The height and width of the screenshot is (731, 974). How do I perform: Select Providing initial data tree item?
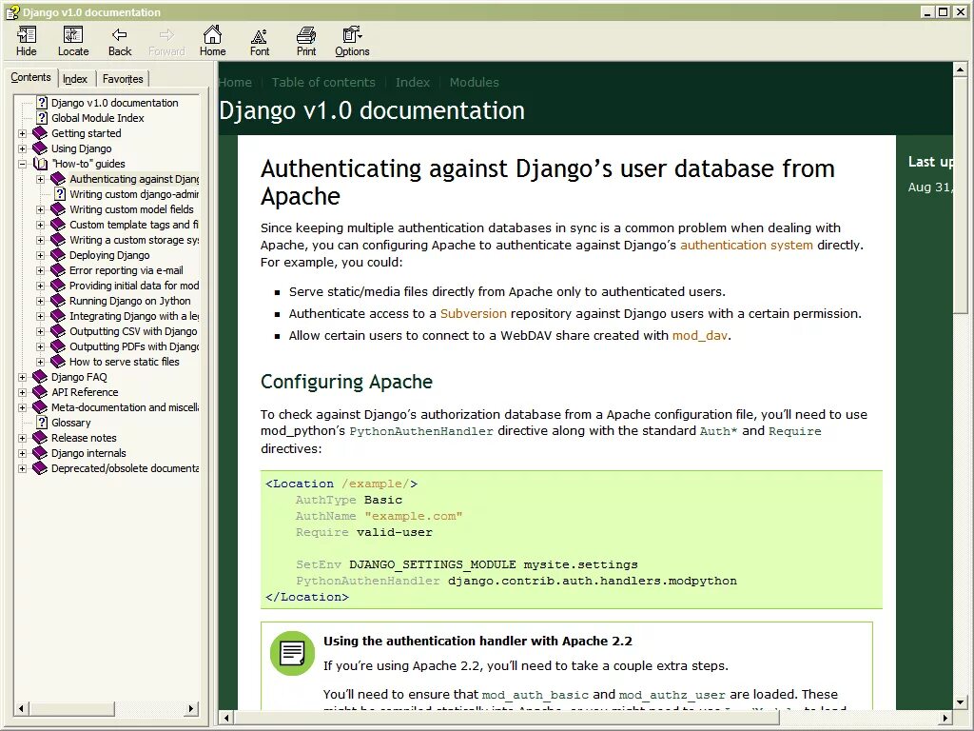coord(133,286)
